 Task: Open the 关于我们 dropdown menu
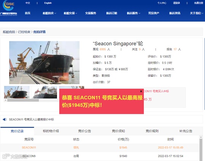point(197,13)
